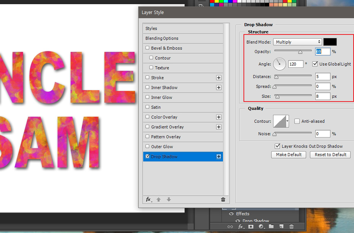Enable the Pattern Overlay checkbox
This screenshot has width=354, height=233.
(x=147, y=136)
